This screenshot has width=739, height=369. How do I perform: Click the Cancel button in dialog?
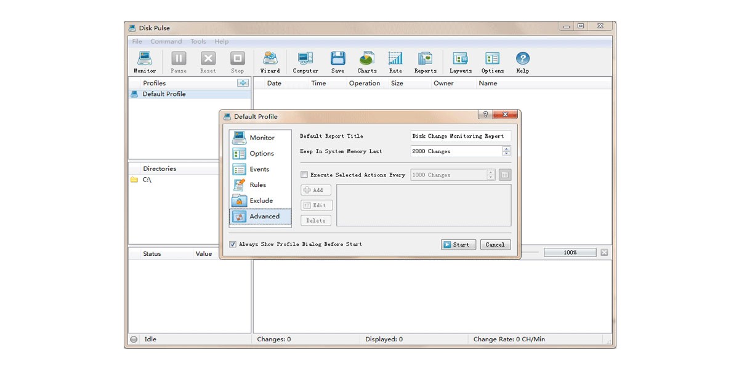click(495, 245)
